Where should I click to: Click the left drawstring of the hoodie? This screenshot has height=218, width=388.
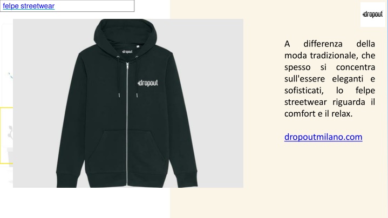pos(119,77)
